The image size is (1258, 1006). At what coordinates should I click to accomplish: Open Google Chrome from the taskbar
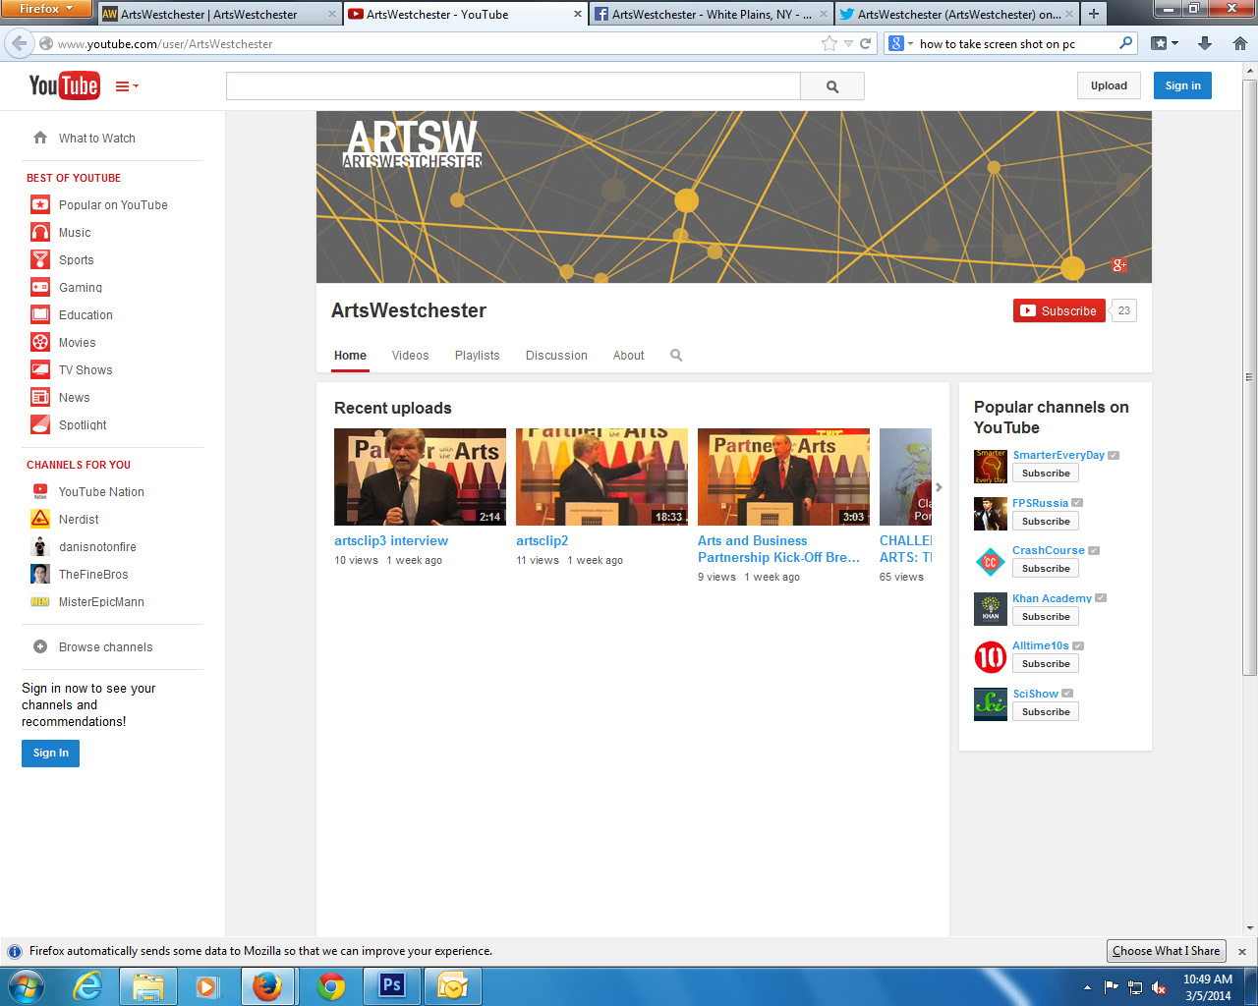pyautogui.click(x=331, y=986)
